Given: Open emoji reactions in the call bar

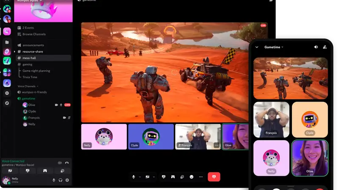Looking at the screenshot, I should pyautogui.click(x=192, y=177).
